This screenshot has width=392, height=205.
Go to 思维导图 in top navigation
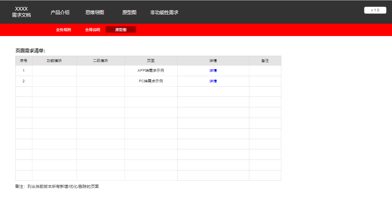(x=95, y=12)
